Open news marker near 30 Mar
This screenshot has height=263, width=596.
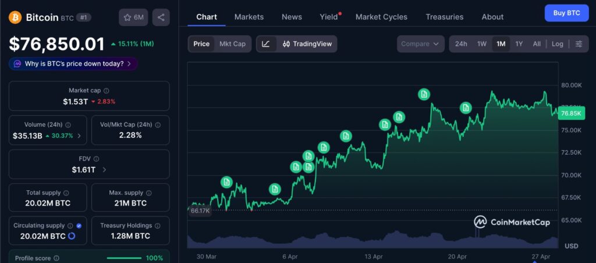pyautogui.click(x=226, y=183)
